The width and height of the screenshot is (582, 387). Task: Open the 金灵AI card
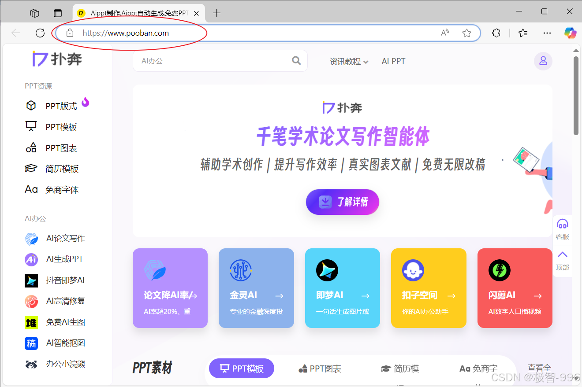tap(256, 288)
